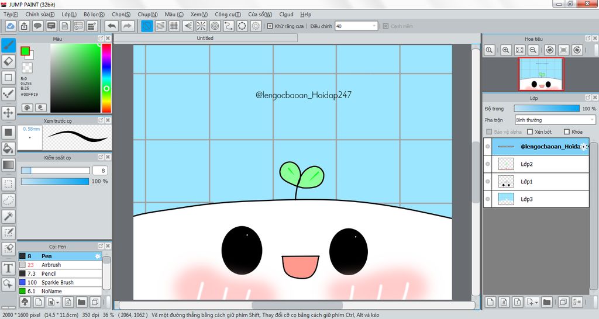The height and width of the screenshot is (319, 599).
Task: Open the Chỉnh sửa menu
Action: tap(40, 15)
